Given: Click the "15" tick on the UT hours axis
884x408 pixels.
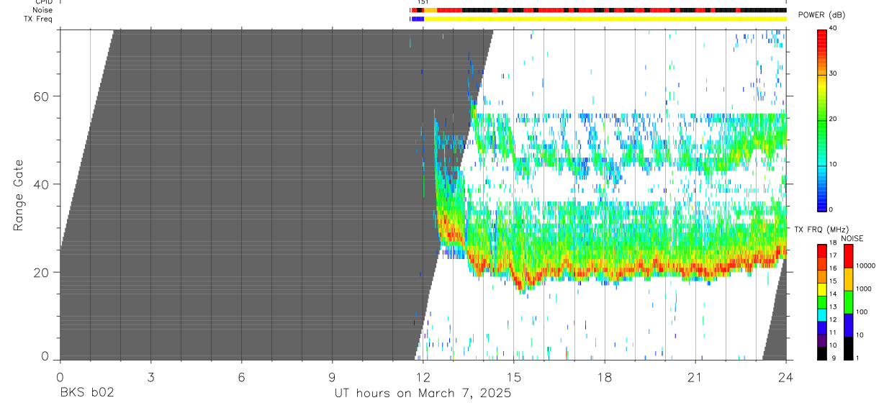Looking at the screenshot, I should [x=514, y=377].
